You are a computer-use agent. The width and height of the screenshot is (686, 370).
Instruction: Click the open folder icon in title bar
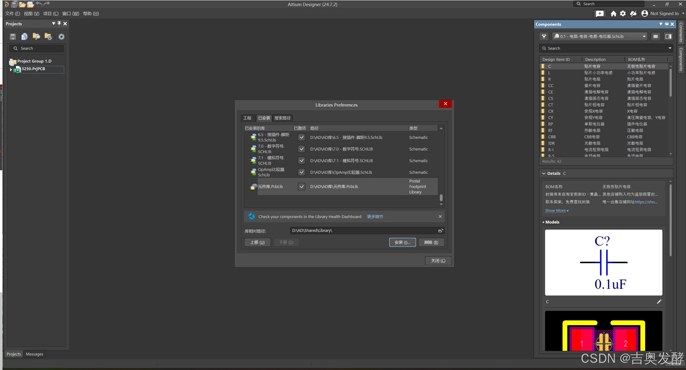click(22, 4)
